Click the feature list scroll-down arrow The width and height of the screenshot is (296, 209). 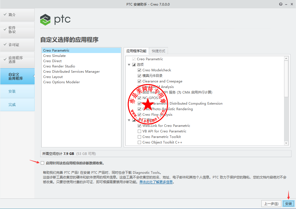286,143
